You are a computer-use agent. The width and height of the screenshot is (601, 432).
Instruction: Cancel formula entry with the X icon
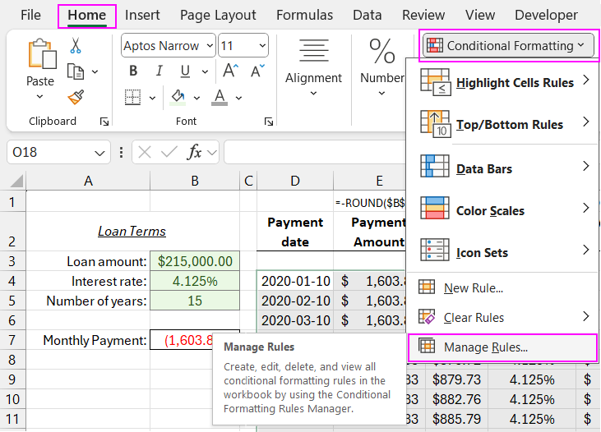145,153
